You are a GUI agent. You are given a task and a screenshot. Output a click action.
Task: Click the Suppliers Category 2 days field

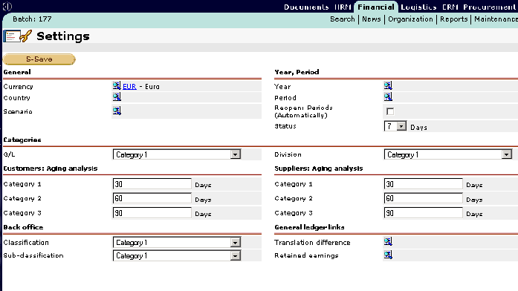click(x=423, y=198)
